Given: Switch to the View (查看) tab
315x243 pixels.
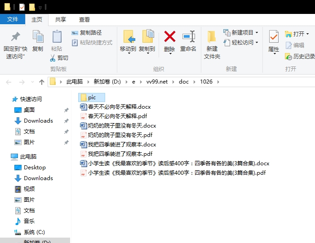Looking at the screenshot, I should click(x=84, y=19).
